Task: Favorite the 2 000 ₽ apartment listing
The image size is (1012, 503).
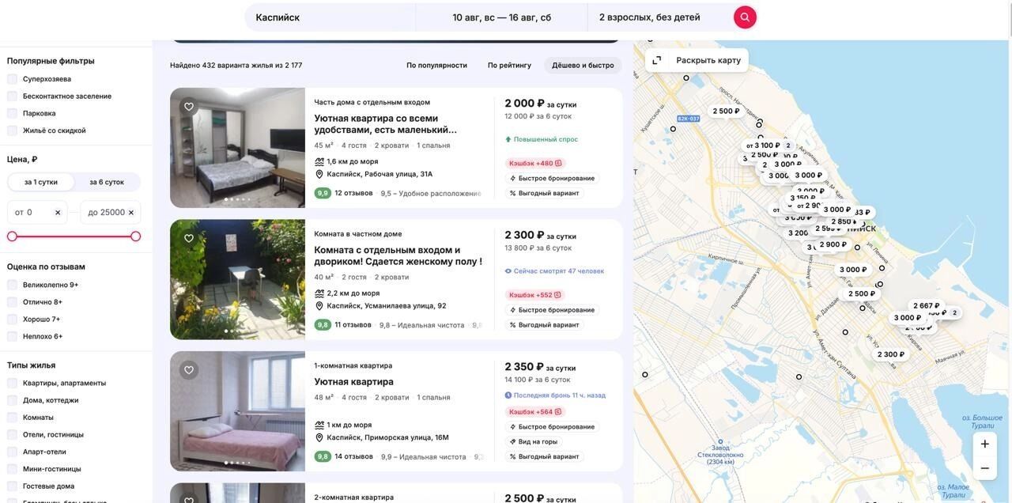Action: (x=189, y=107)
